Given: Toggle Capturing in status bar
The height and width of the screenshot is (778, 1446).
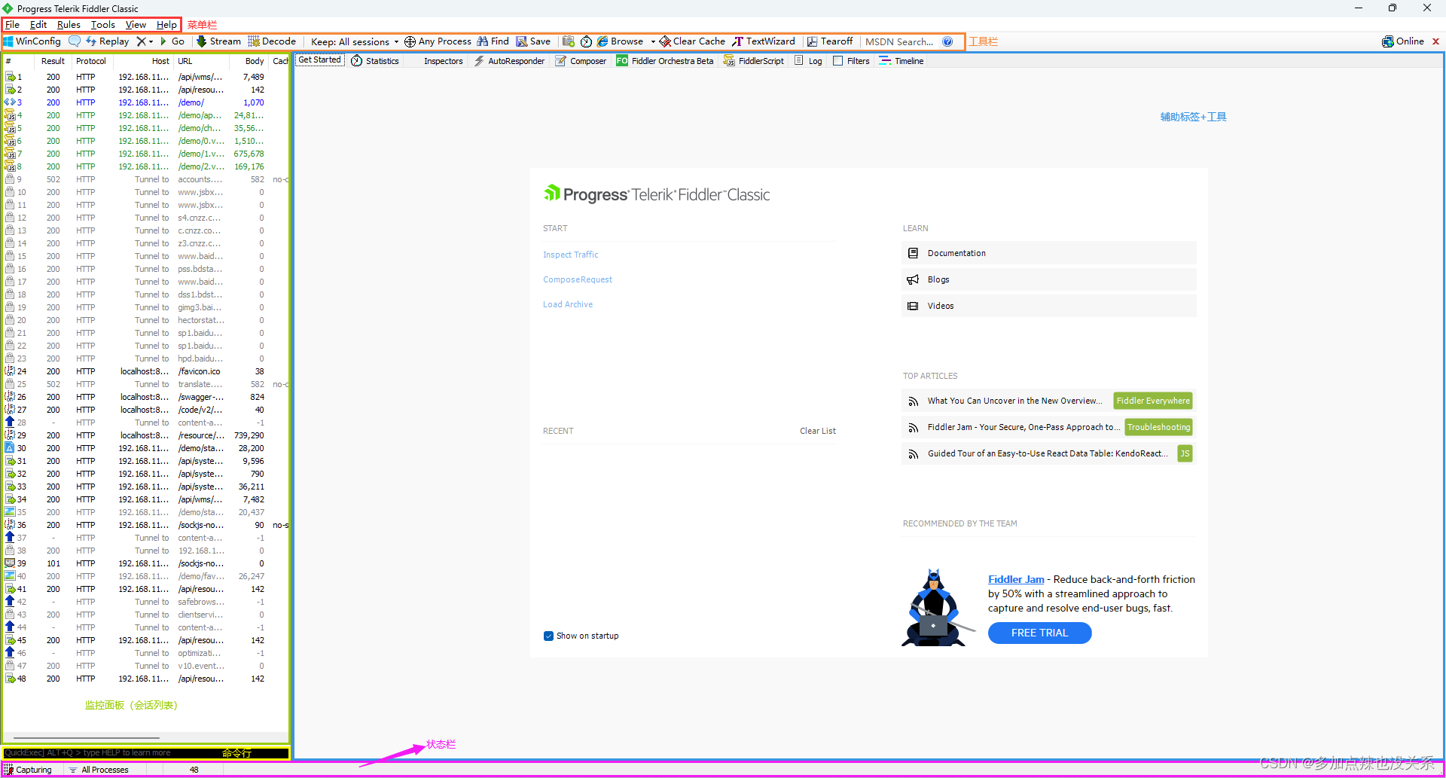Looking at the screenshot, I should click(28, 770).
